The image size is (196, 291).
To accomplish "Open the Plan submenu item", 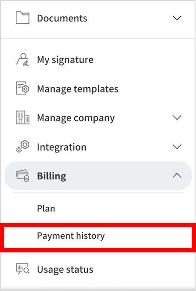I will [x=46, y=208].
